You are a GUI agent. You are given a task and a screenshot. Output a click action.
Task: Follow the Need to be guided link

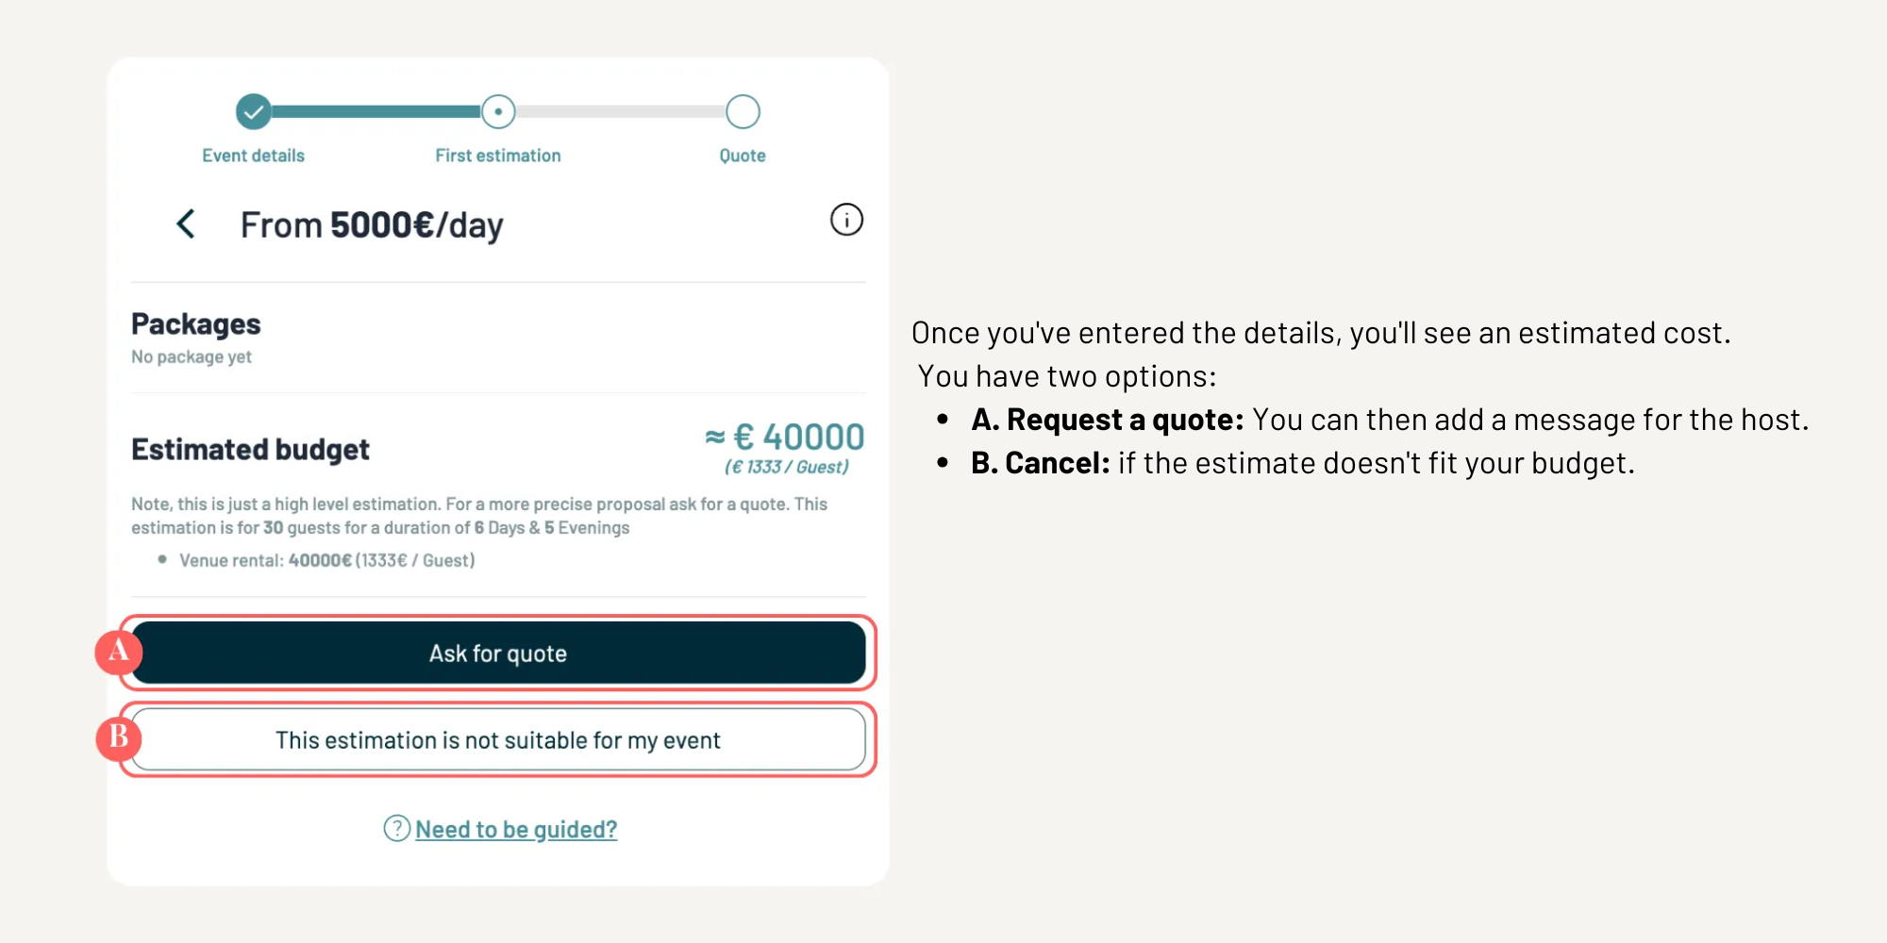(x=516, y=830)
